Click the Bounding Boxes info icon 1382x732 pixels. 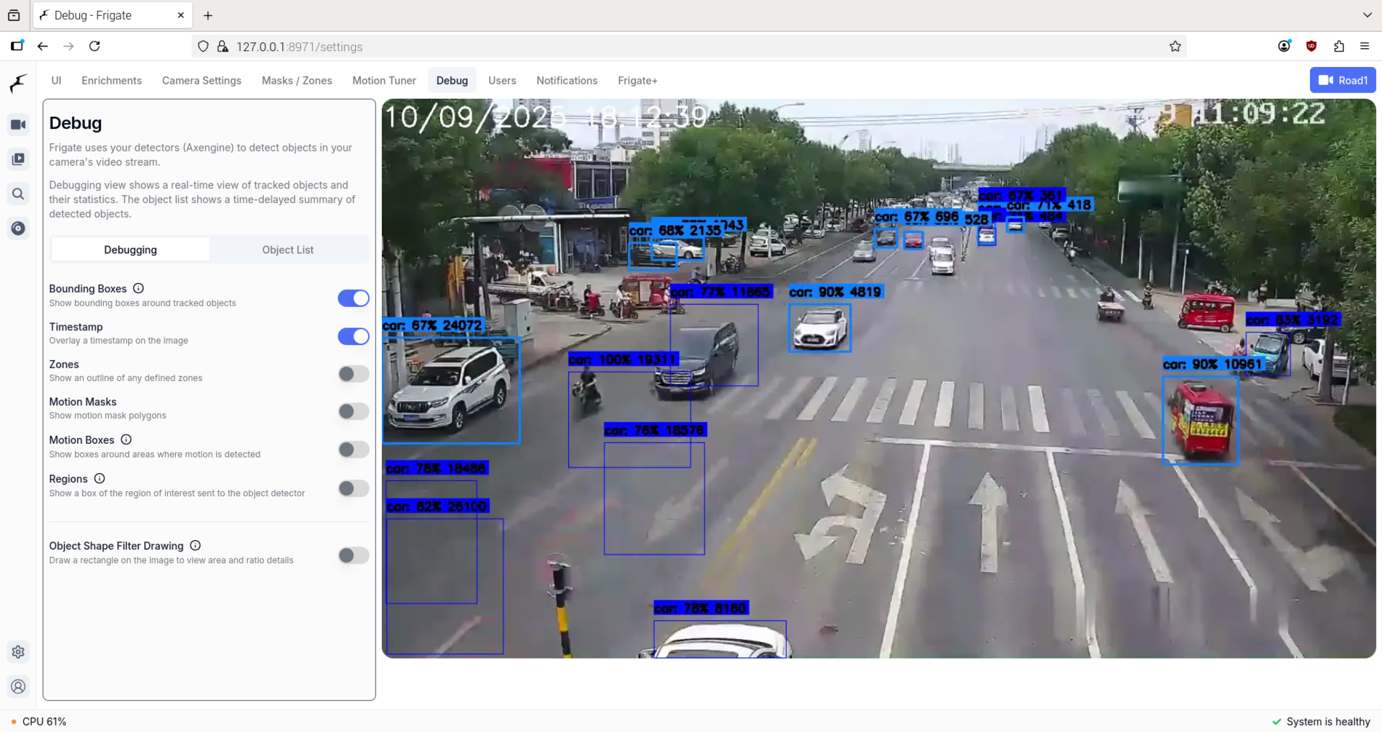[x=138, y=288]
